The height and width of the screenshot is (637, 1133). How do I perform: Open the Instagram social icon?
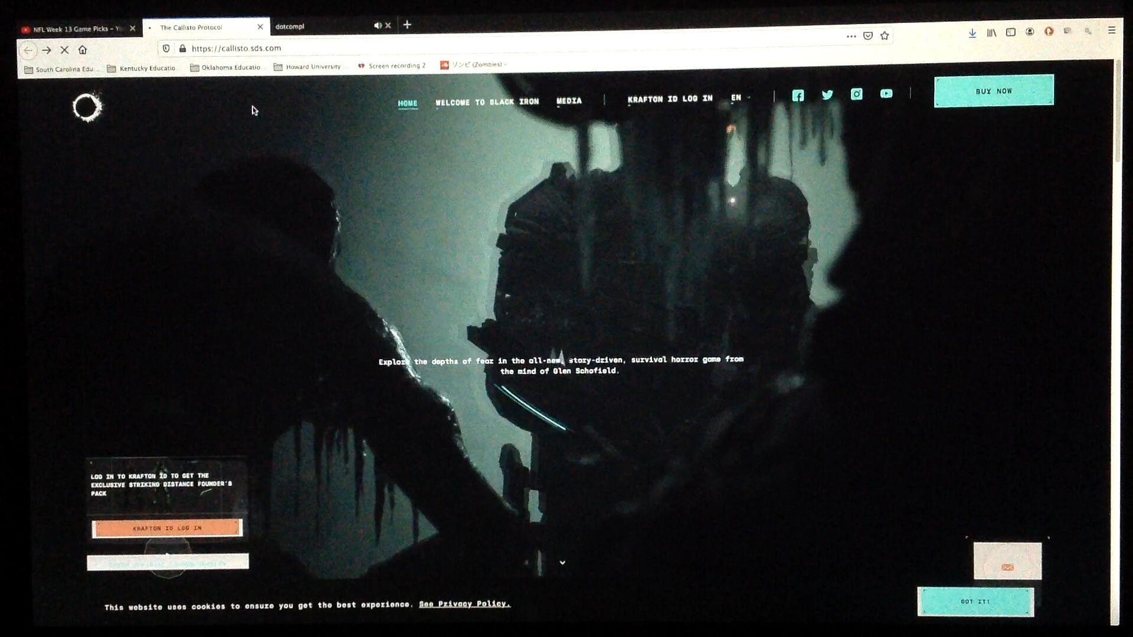point(856,94)
